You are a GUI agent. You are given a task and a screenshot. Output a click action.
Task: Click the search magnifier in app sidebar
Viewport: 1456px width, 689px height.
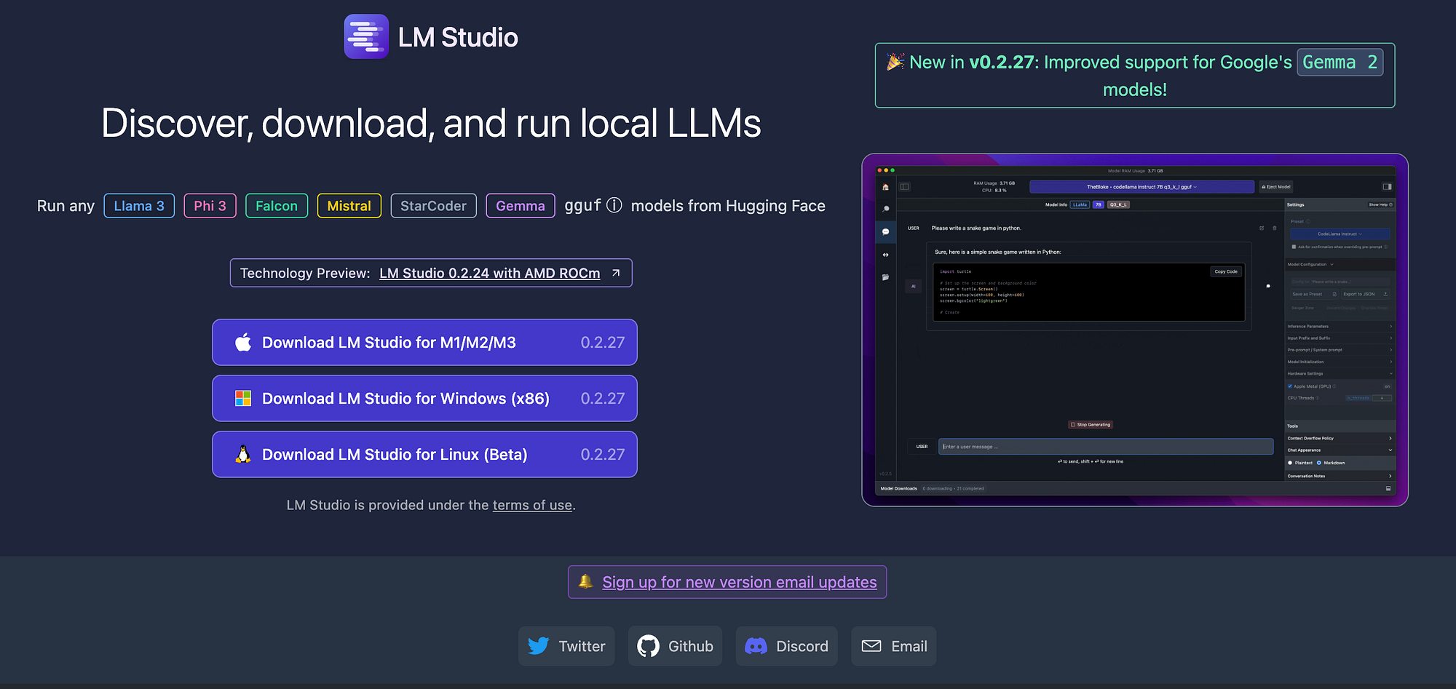coord(885,210)
